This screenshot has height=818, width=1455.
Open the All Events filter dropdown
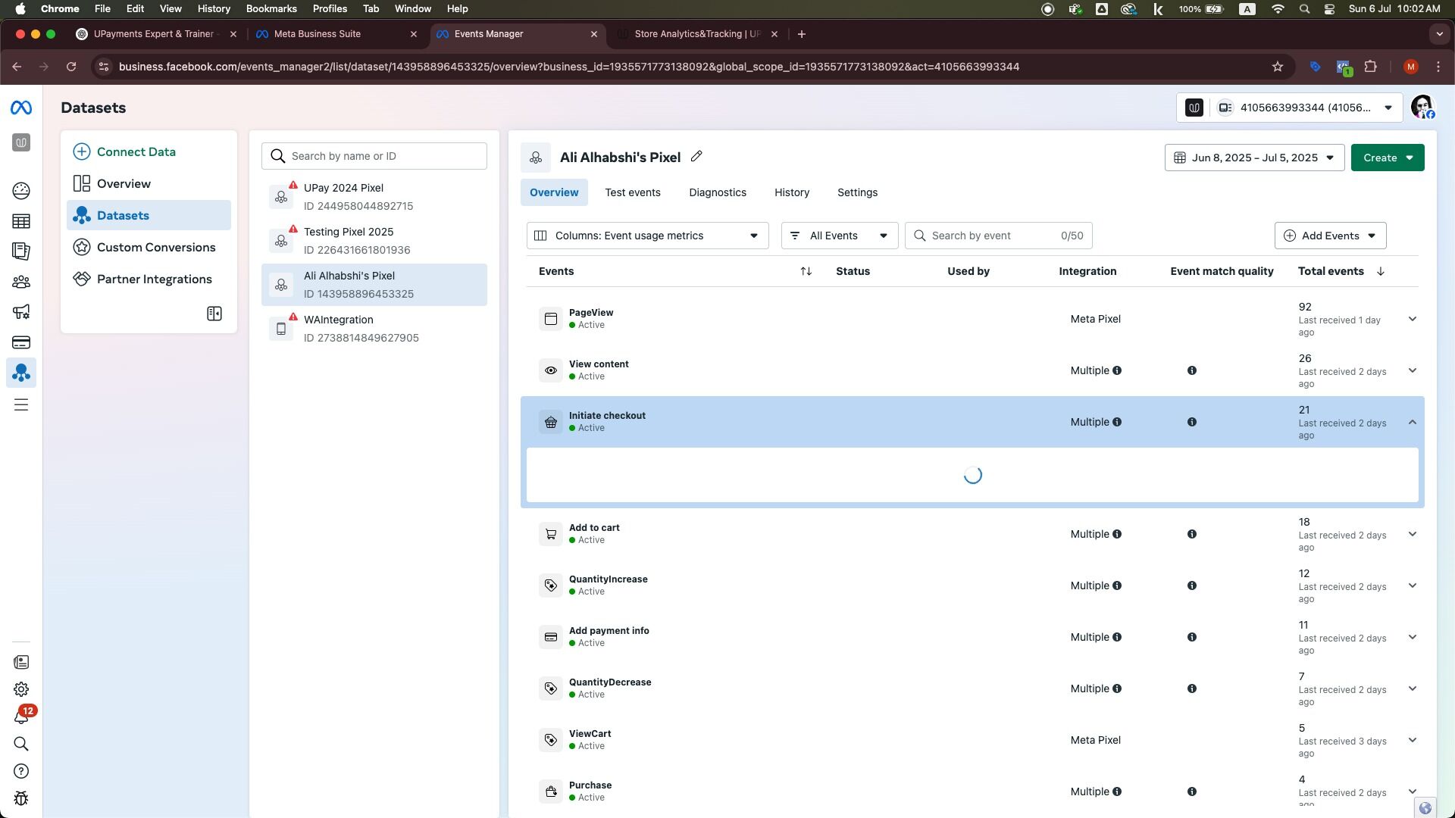coord(839,236)
